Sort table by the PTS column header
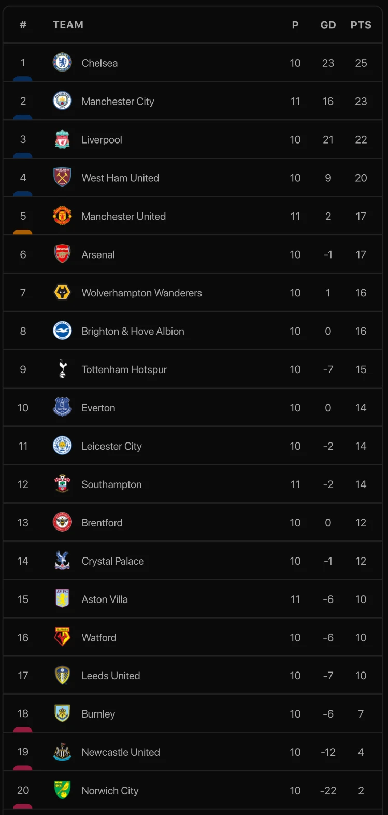 click(x=361, y=25)
